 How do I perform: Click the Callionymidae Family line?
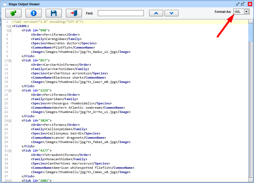pos(59,129)
